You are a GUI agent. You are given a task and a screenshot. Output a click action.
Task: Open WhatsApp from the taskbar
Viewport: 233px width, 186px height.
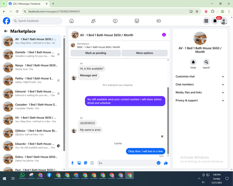[22, 175]
